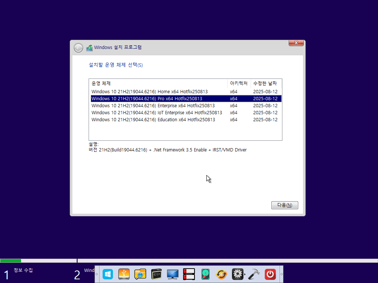Screen dimensions: 378x283
Task: Open the blue monitor display icon
Action: coord(173,274)
